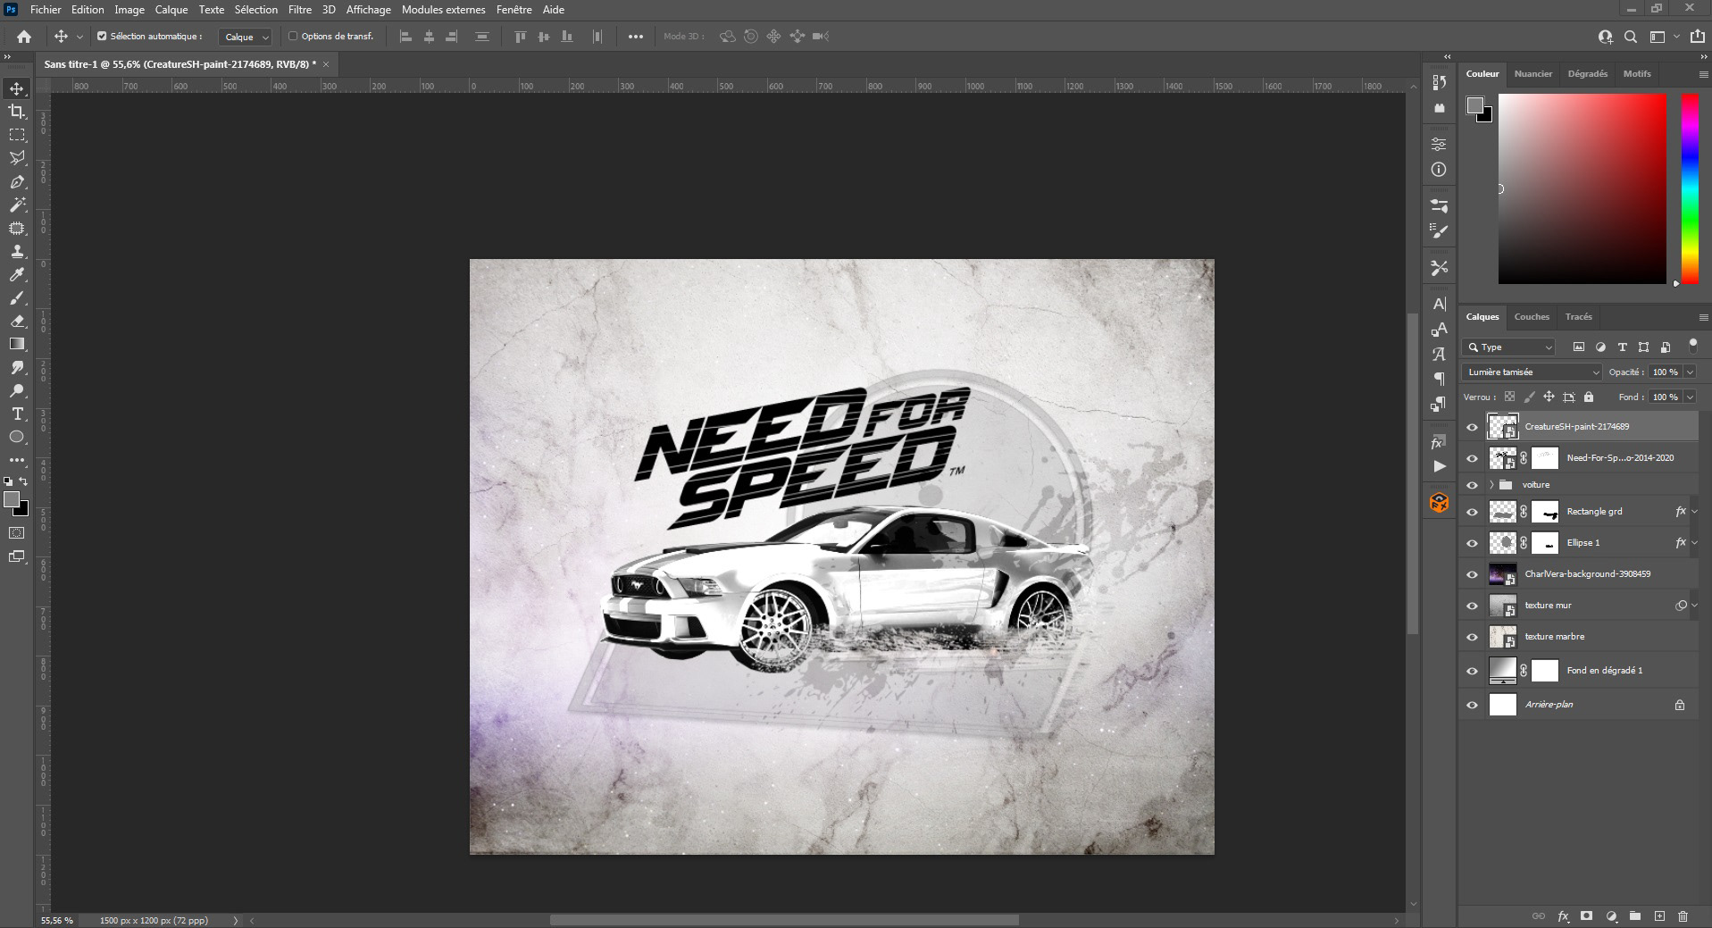Viewport: 1712px width, 928px height.
Task: Open the Modules externes menu
Action: (444, 10)
